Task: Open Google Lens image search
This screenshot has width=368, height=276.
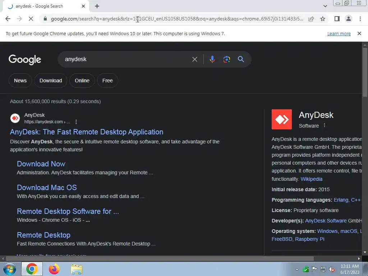Action: [x=226, y=59]
